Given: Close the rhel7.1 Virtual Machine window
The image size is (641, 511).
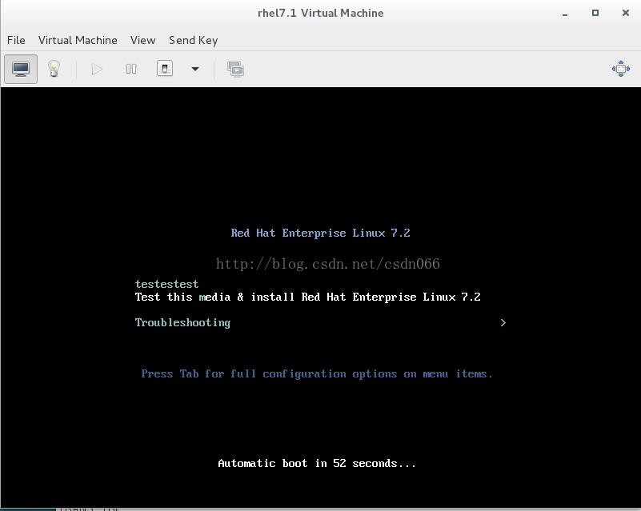Looking at the screenshot, I should (626, 13).
